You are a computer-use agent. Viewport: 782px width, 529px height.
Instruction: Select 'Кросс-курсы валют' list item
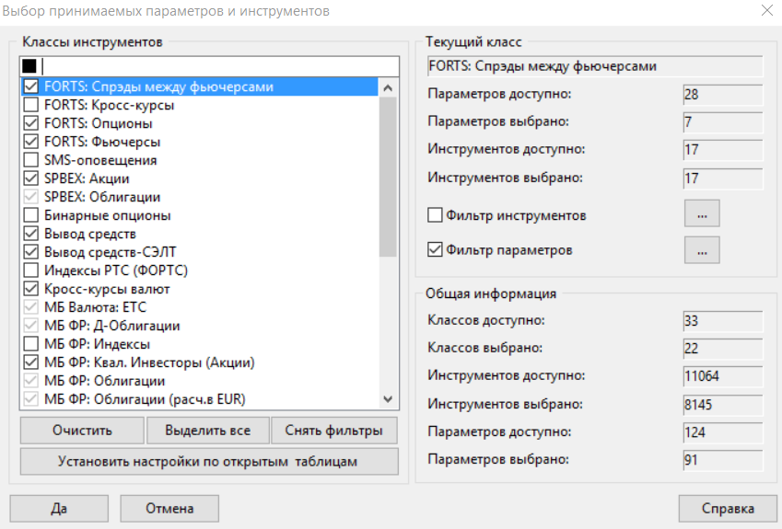[x=107, y=289]
